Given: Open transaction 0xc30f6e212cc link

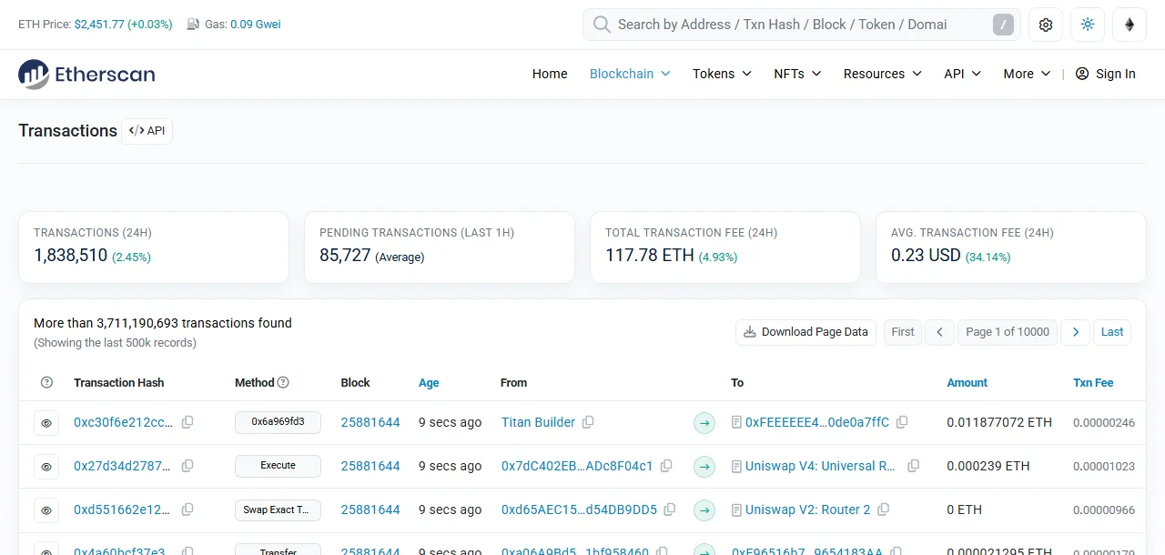Looking at the screenshot, I should click(x=122, y=422).
